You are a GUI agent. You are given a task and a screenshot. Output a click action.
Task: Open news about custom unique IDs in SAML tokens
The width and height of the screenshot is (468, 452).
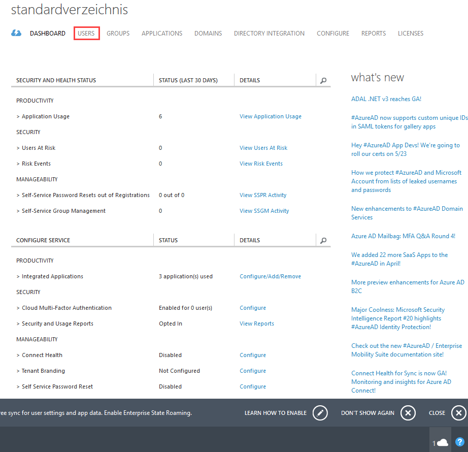point(409,122)
